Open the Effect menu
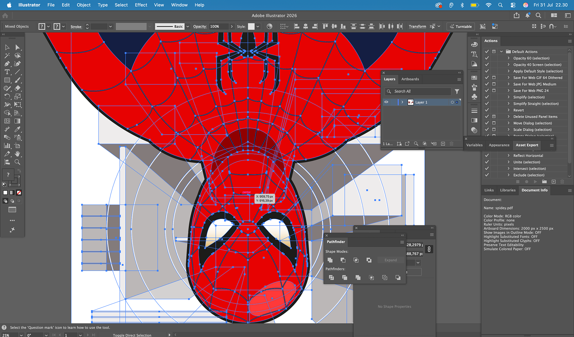The width and height of the screenshot is (574, 337). [141, 5]
